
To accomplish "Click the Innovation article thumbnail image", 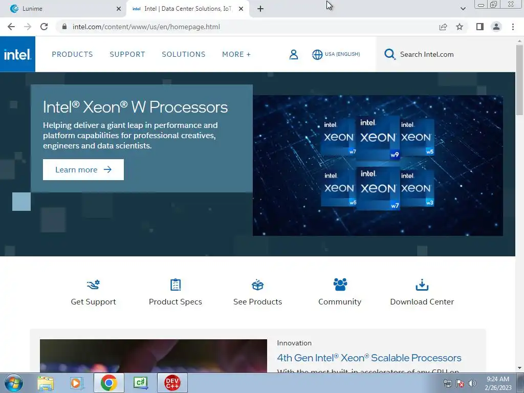I will [154, 356].
